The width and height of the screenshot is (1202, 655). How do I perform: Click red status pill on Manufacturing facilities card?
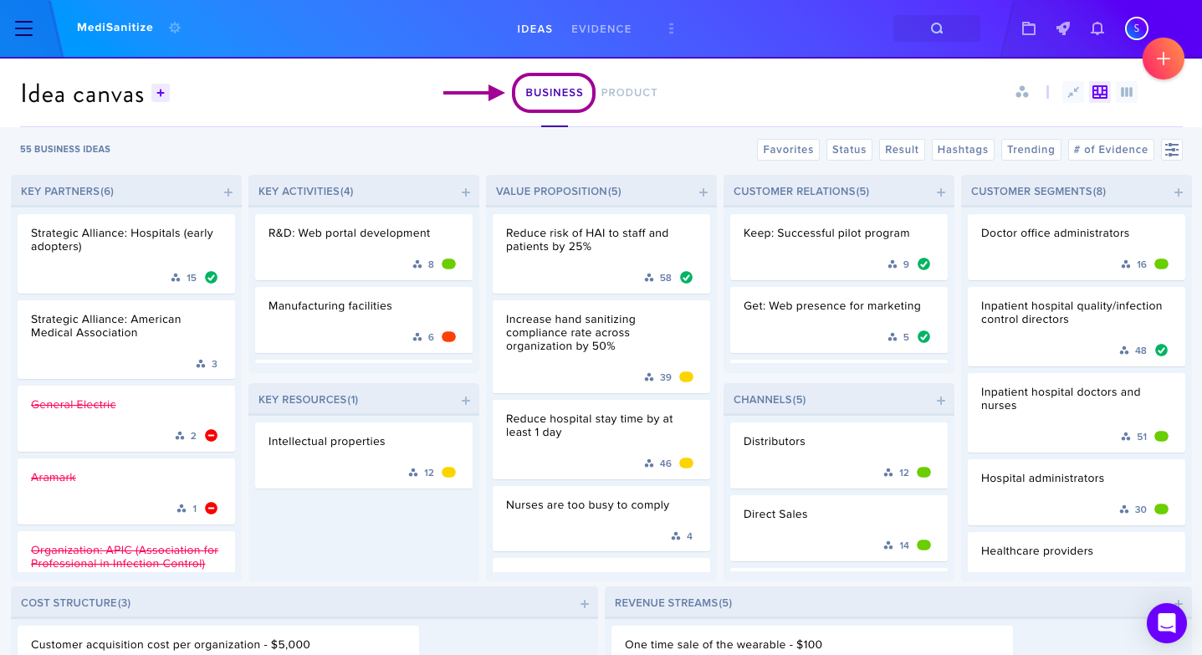point(448,337)
